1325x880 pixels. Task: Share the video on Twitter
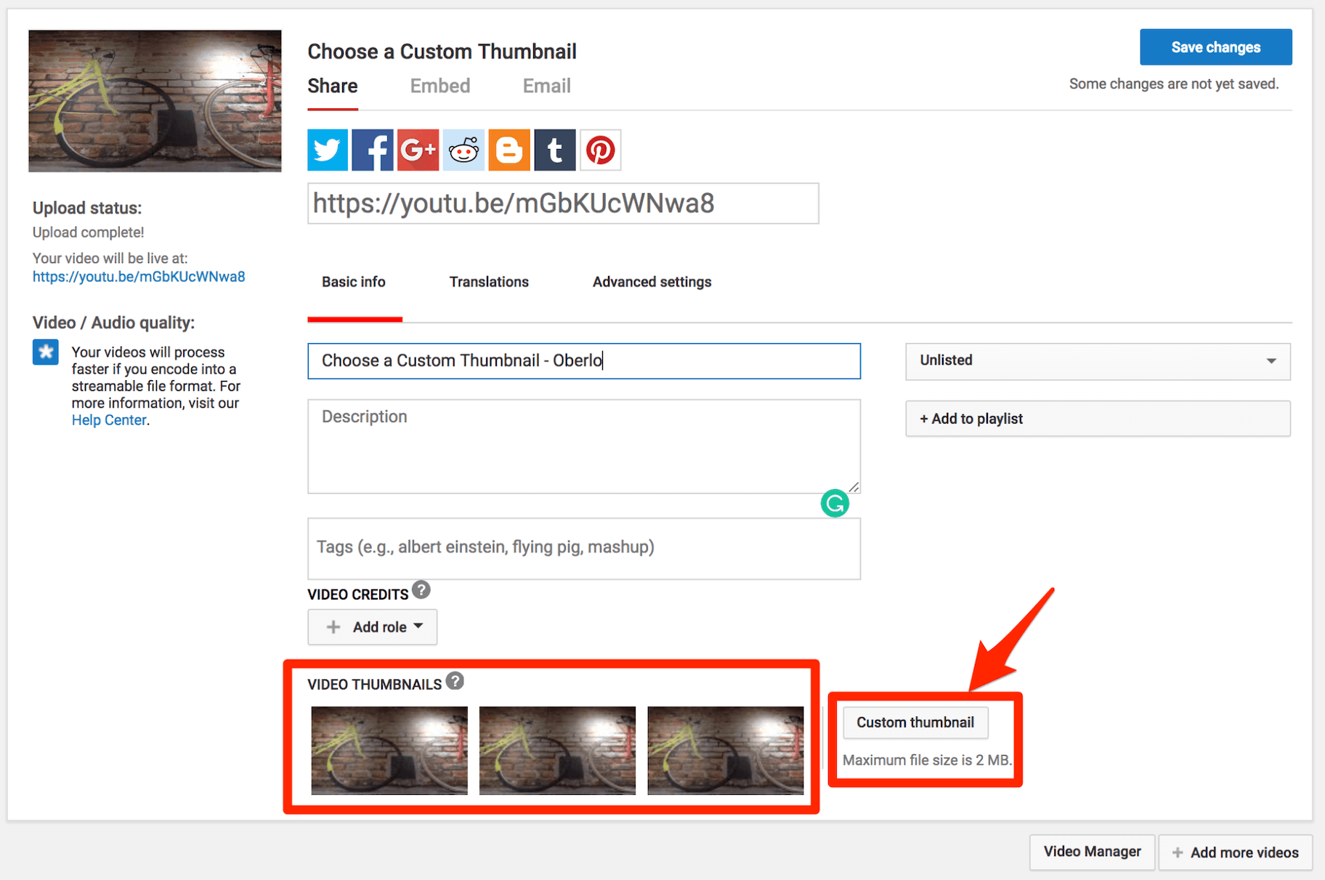327,150
